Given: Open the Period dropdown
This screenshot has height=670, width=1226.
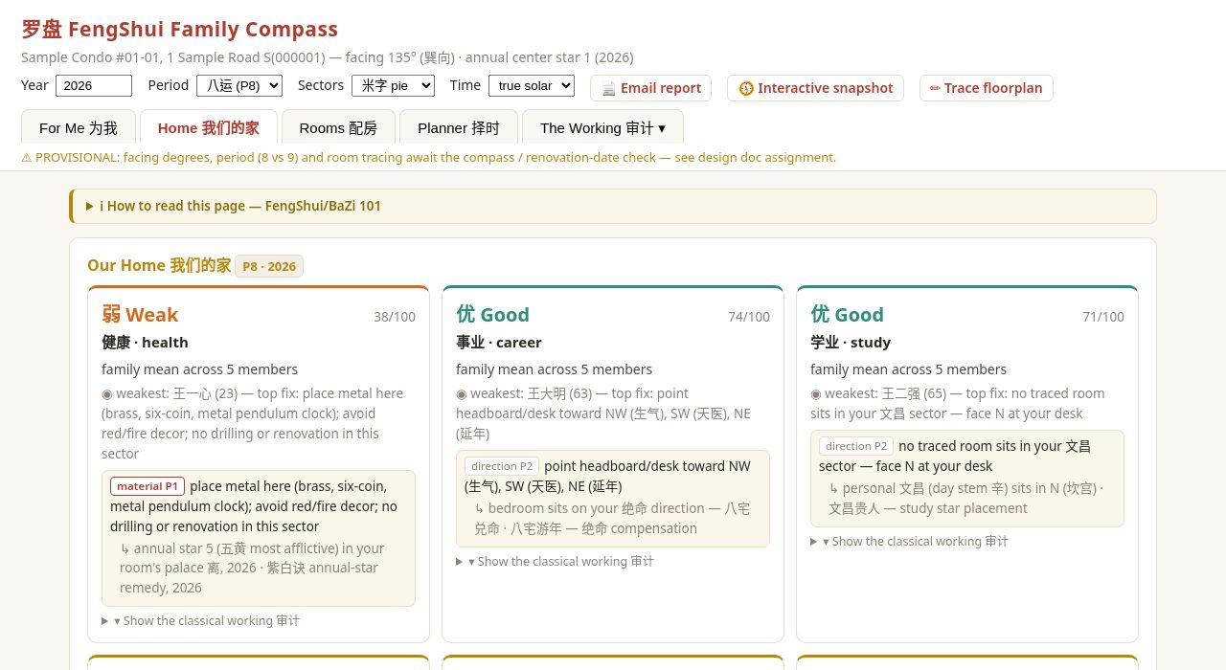Looking at the screenshot, I should coord(239,85).
